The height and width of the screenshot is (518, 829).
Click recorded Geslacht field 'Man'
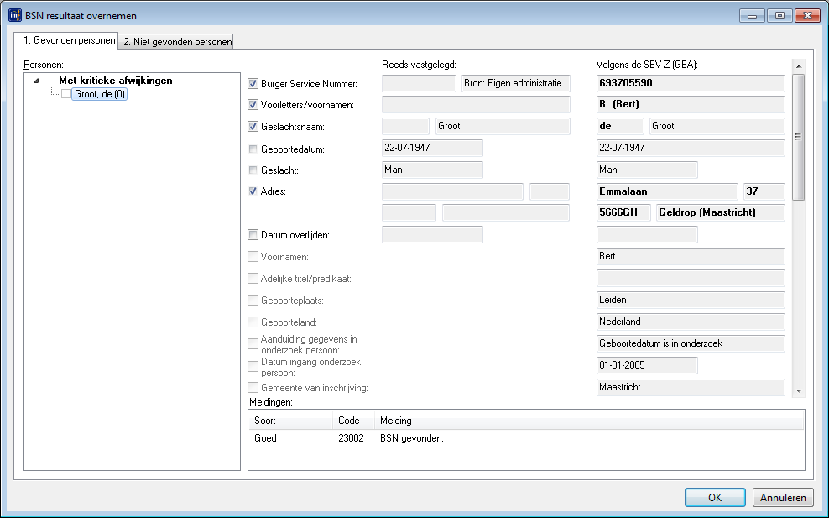(x=432, y=170)
